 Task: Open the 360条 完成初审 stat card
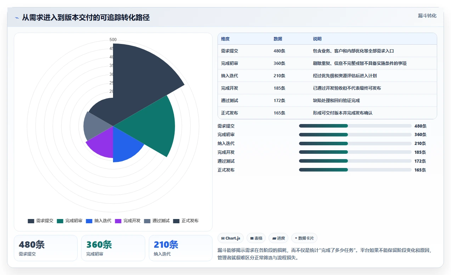[x=113, y=248]
